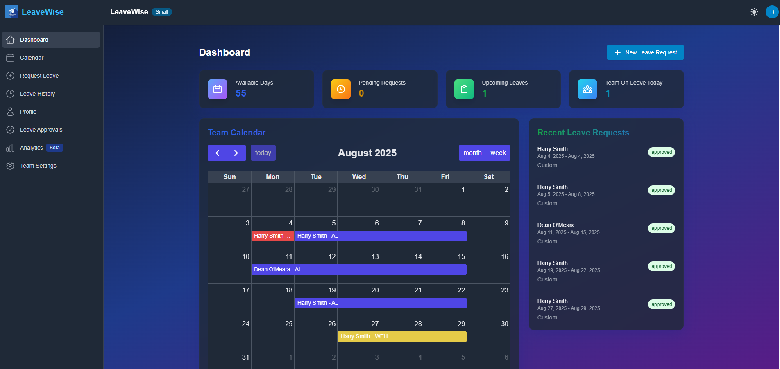Viewport: 780px width, 369px height.
Task: Click the Team Calendar heading
Action: coord(237,133)
